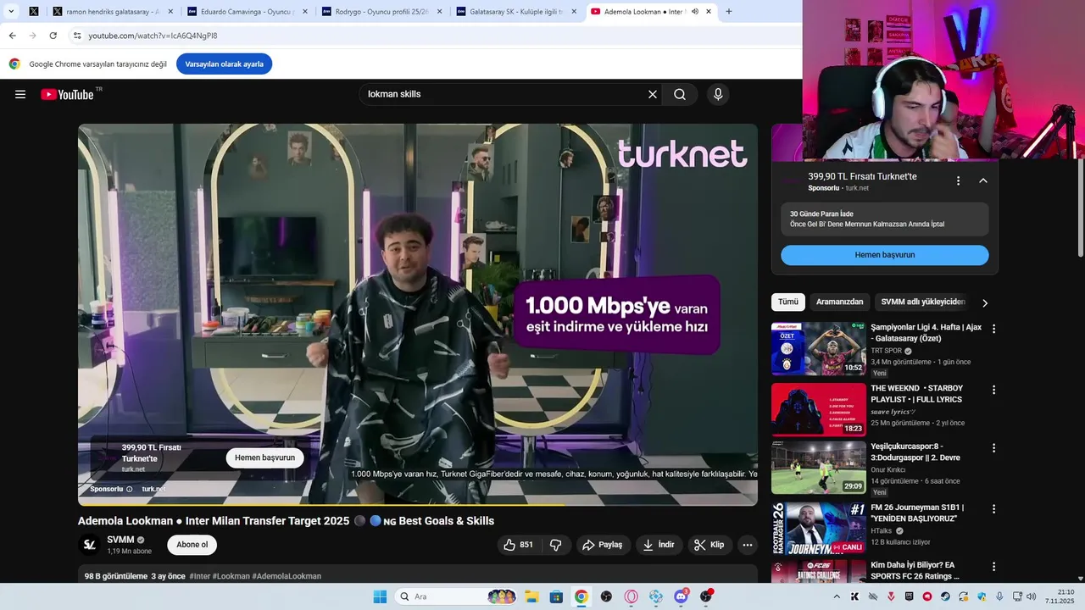Open FM 26 Journeyman live stream thumbnail

pyautogui.click(x=818, y=528)
